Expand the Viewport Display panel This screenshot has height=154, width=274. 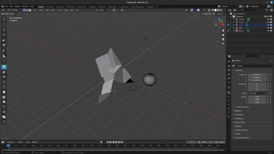coord(241,130)
